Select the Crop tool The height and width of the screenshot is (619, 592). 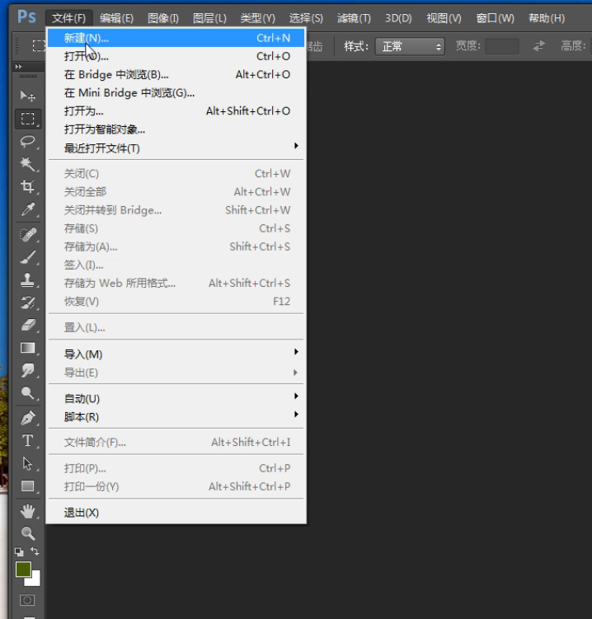point(28,186)
